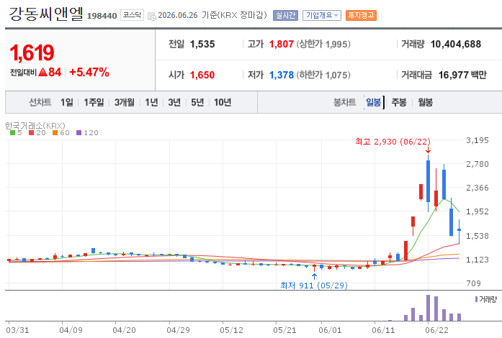The height and width of the screenshot is (338, 502).
Task: Click the 거래량 value 10,404,688
Action: (456, 44)
